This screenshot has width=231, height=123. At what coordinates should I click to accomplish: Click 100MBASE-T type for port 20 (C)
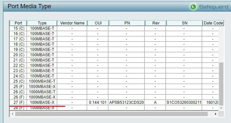[42, 55]
